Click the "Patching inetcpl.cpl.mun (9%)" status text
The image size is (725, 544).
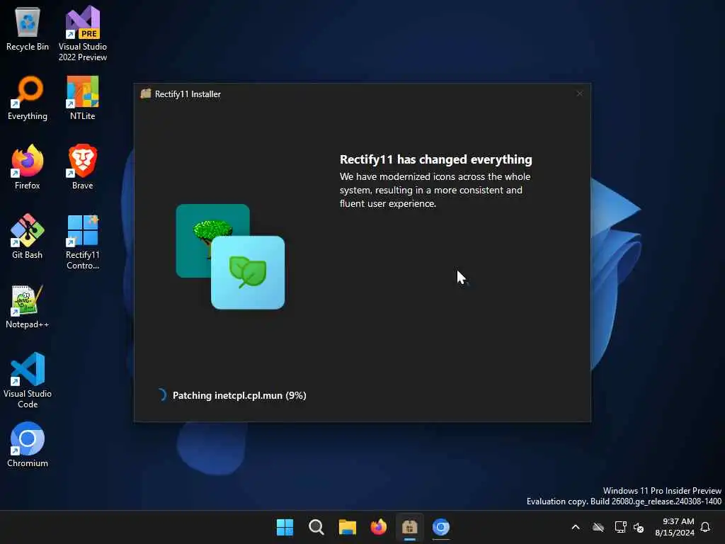click(239, 395)
